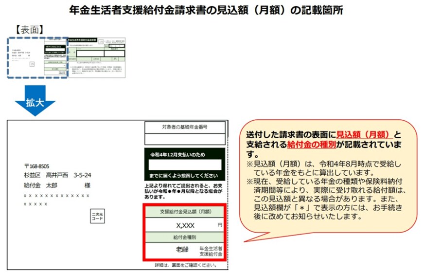Screen dimensions: 423x275
Task: Click the red underlined 給付金の種別 text
Action: pyautogui.click(x=311, y=145)
